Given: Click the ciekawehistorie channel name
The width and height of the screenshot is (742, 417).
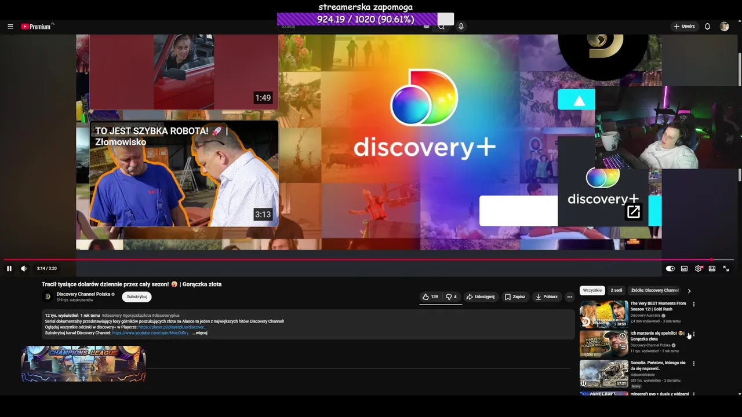Looking at the screenshot, I should 643,375.
